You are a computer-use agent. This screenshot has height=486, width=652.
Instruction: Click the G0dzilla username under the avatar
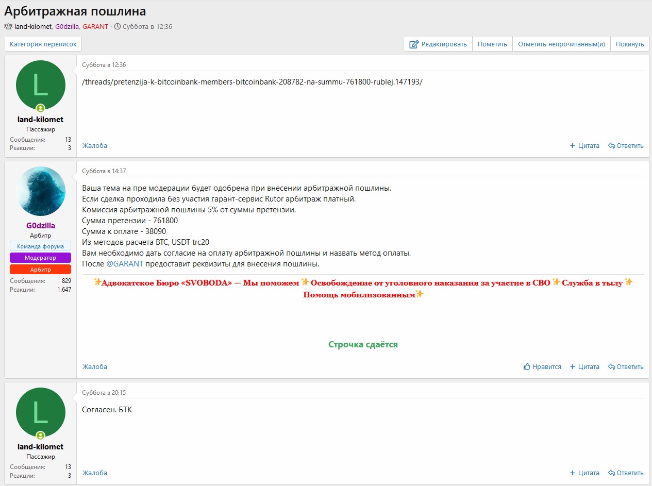[x=41, y=226]
